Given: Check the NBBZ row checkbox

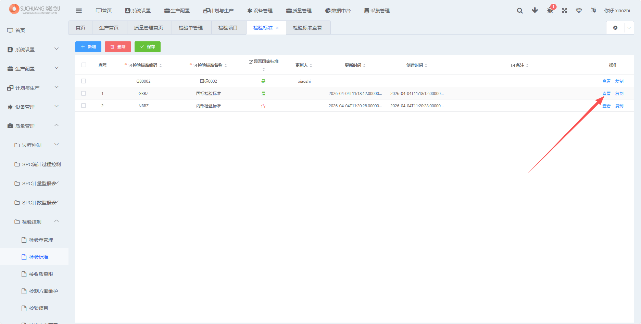Looking at the screenshot, I should pos(84,106).
